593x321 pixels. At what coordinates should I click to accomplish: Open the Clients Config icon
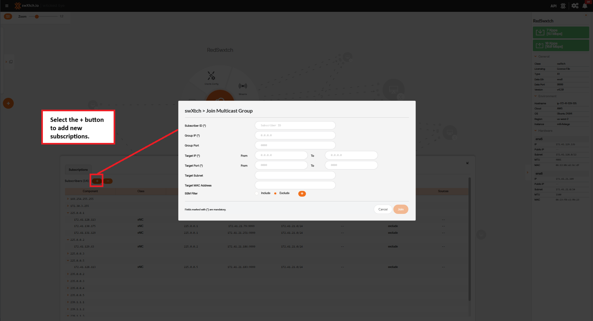tap(211, 76)
